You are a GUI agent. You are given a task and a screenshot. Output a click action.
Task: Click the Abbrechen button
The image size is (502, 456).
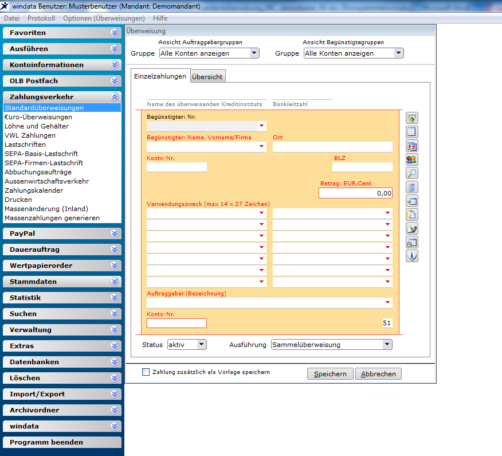pyautogui.click(x=378, y=374)
